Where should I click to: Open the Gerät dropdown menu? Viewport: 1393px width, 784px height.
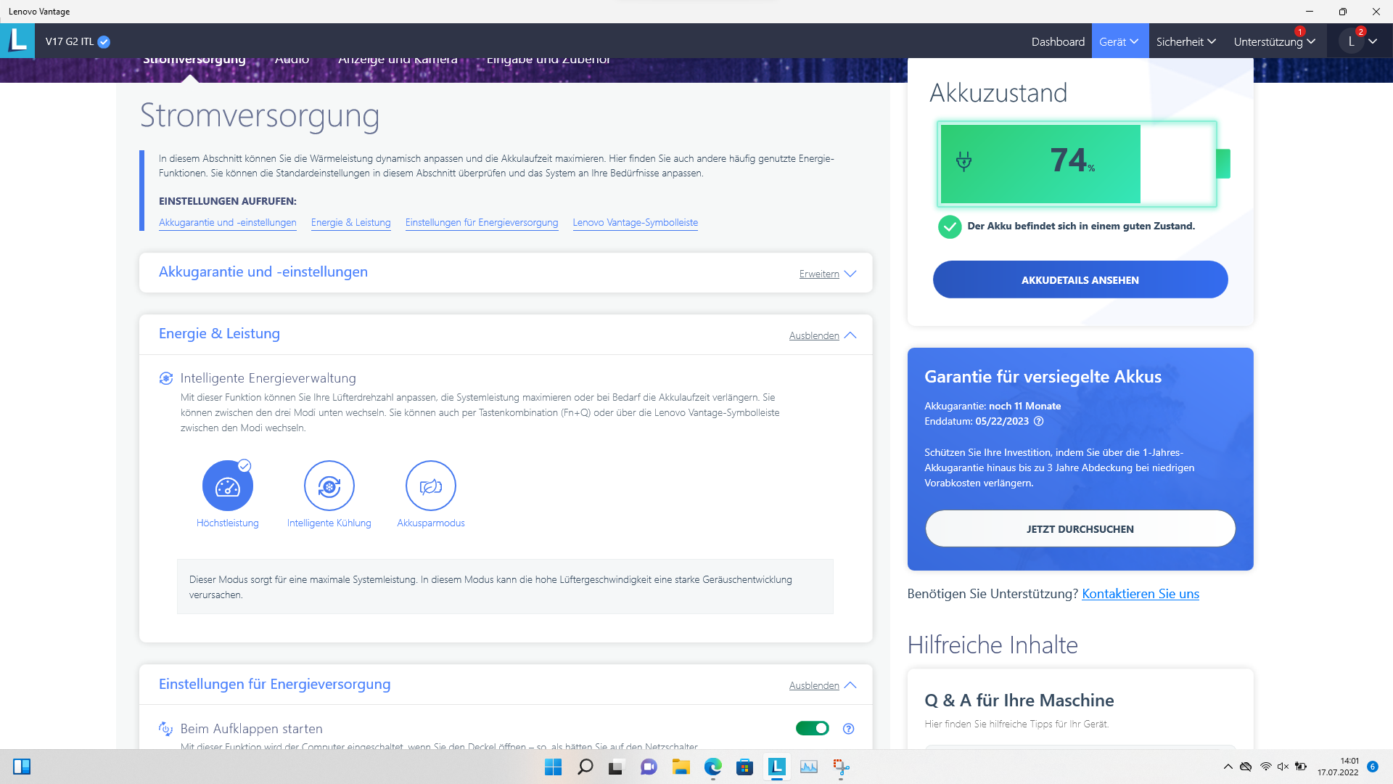pyautogui.click(x=1119, y=41)
